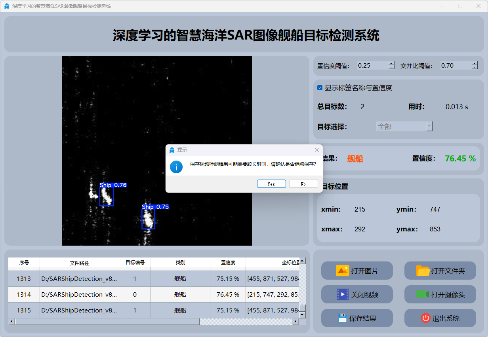Click the folder icon on 打开文件夹
The height and width of the screenshot is (337, 488).
[423, 271]
